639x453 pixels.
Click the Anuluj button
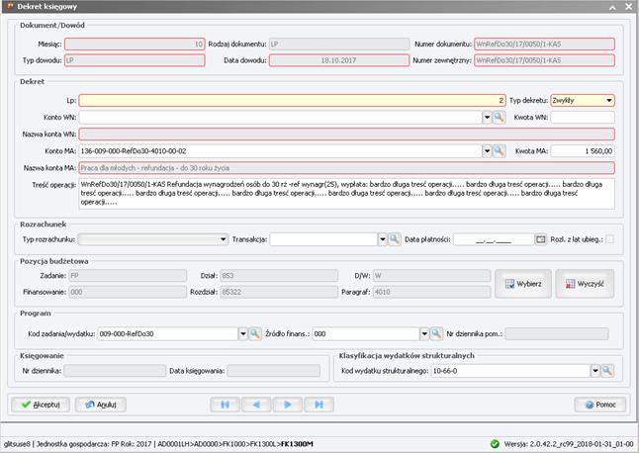click(x=101, y=405)
